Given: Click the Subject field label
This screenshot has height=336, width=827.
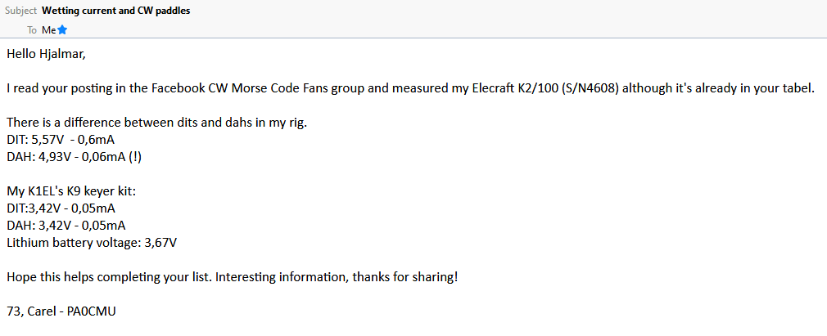Looking at the screenshot, I should (21, 11).
